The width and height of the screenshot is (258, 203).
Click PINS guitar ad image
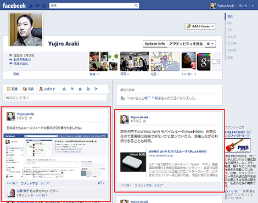pyautogui.click(x=238, y=145)
